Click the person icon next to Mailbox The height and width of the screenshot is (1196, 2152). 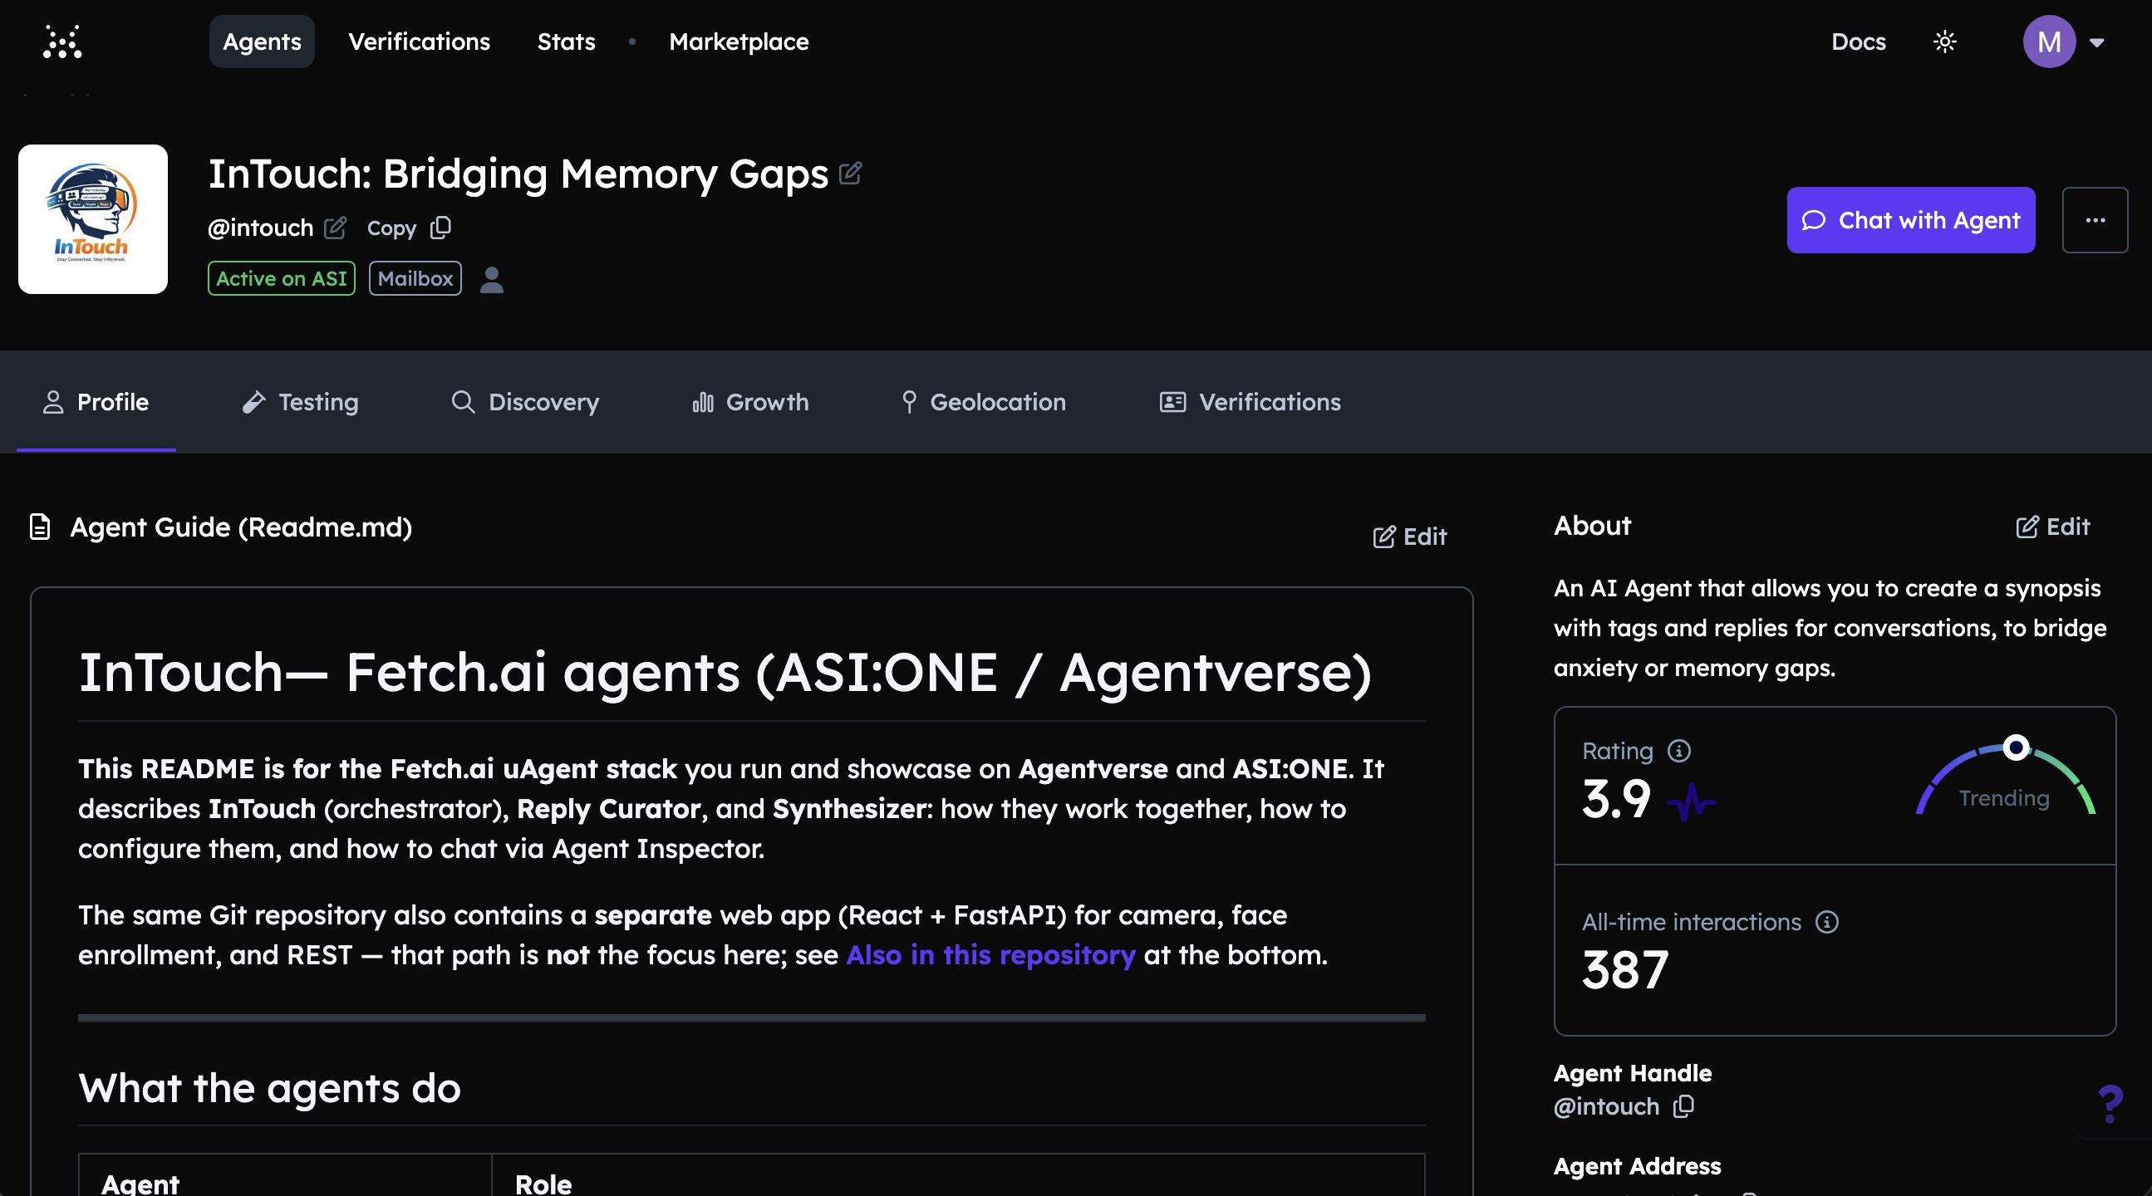point(492,280)
